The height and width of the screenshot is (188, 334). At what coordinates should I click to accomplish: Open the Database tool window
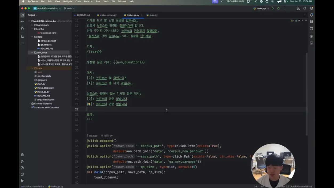(311, 22)
